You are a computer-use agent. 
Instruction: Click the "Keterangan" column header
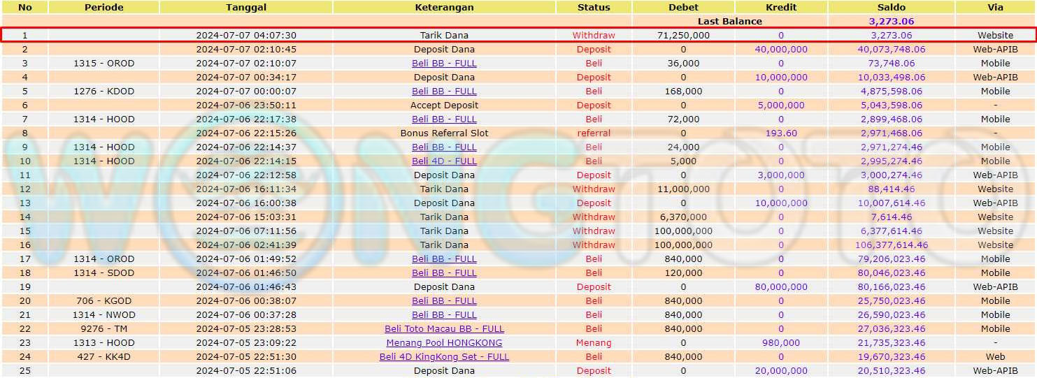click(444, 8)
